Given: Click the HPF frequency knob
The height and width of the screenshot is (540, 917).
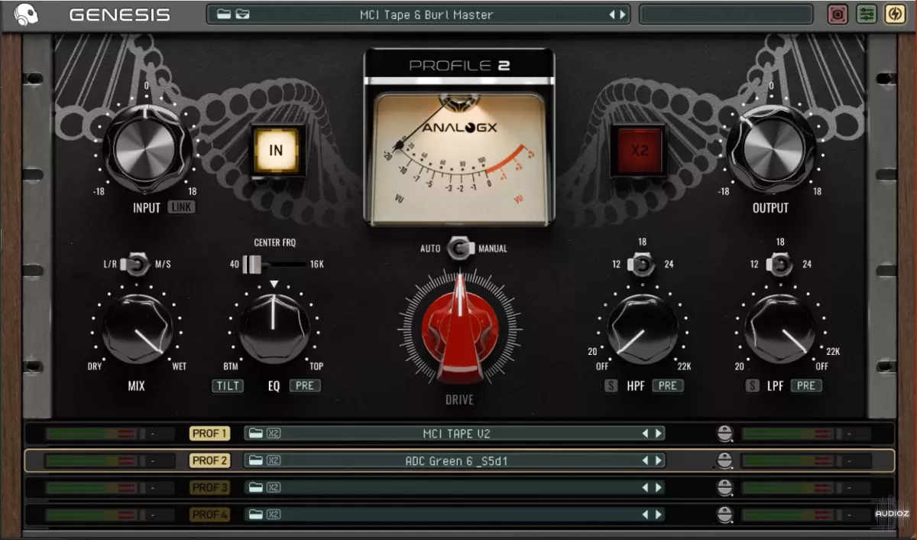Looking at the screenshot, I should pyautogui.click(x=642, y=329).
